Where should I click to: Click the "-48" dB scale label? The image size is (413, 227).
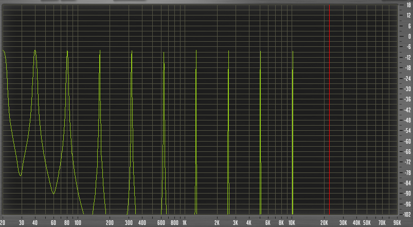click(407, 120)
